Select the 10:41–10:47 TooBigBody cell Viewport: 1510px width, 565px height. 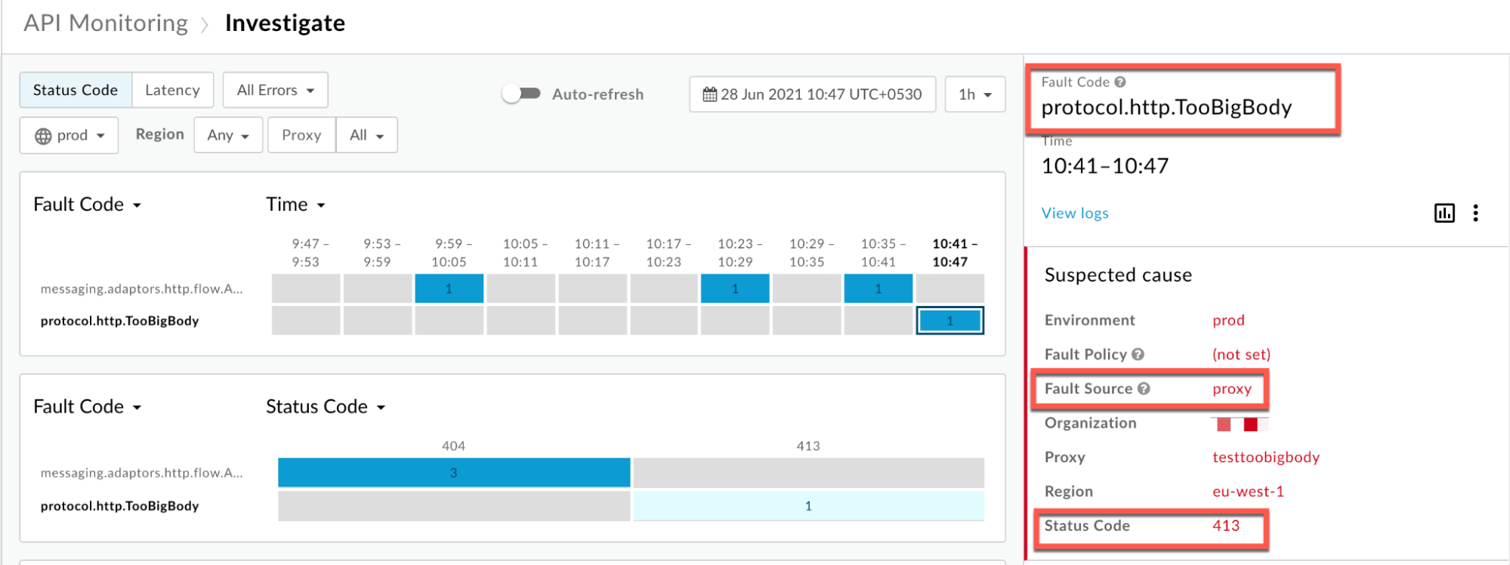pos(950,320)
